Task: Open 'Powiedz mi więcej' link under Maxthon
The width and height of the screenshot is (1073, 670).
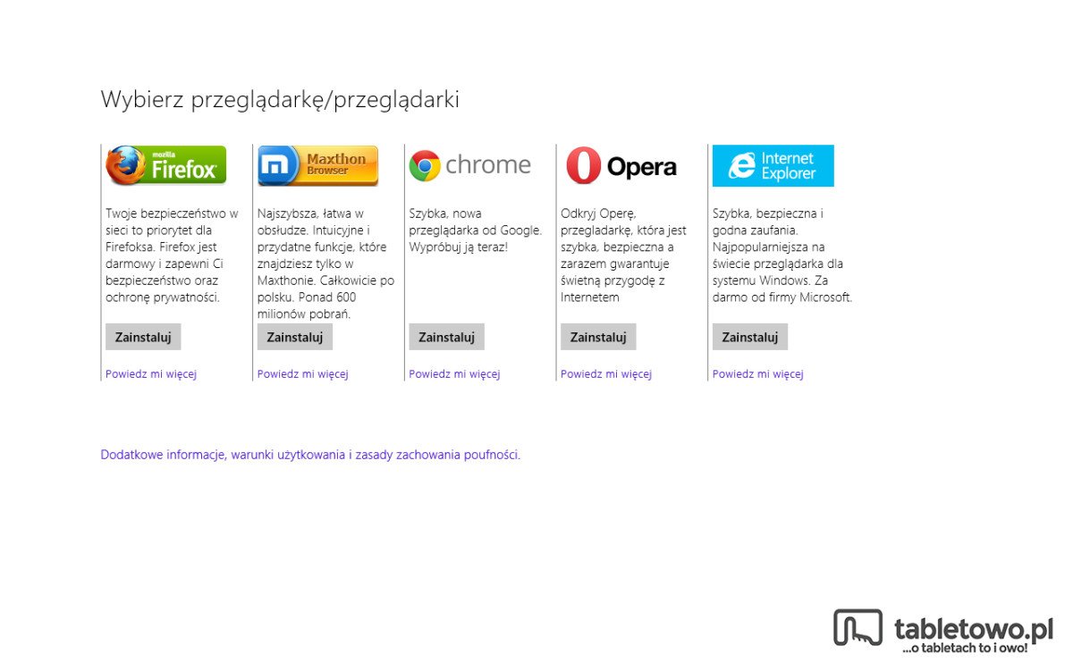Action: click(x=303, y=374)
